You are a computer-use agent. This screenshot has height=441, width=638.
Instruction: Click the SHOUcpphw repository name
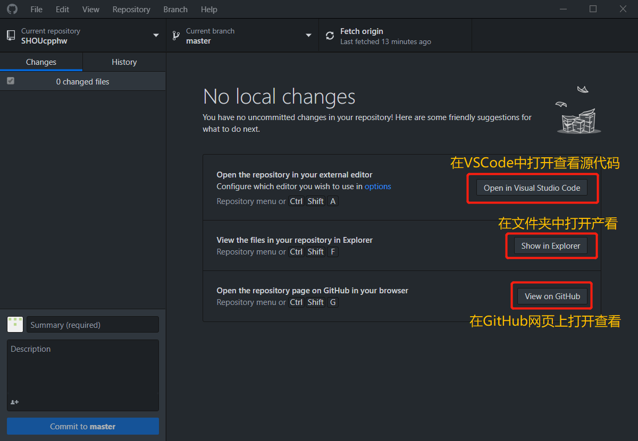coord(44,41)
